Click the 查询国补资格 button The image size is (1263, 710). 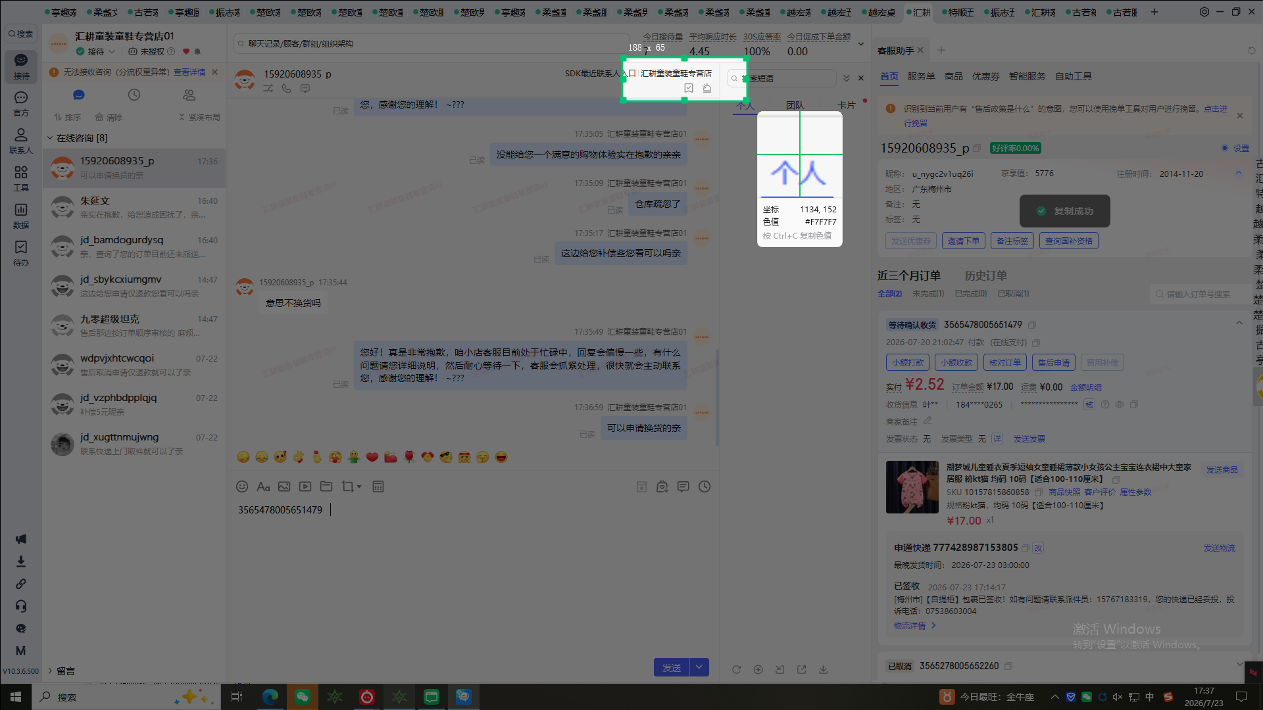1069,241
